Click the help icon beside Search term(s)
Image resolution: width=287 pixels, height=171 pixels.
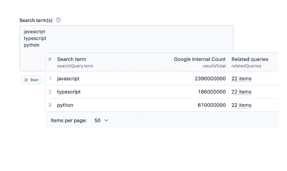click(58, 20)
